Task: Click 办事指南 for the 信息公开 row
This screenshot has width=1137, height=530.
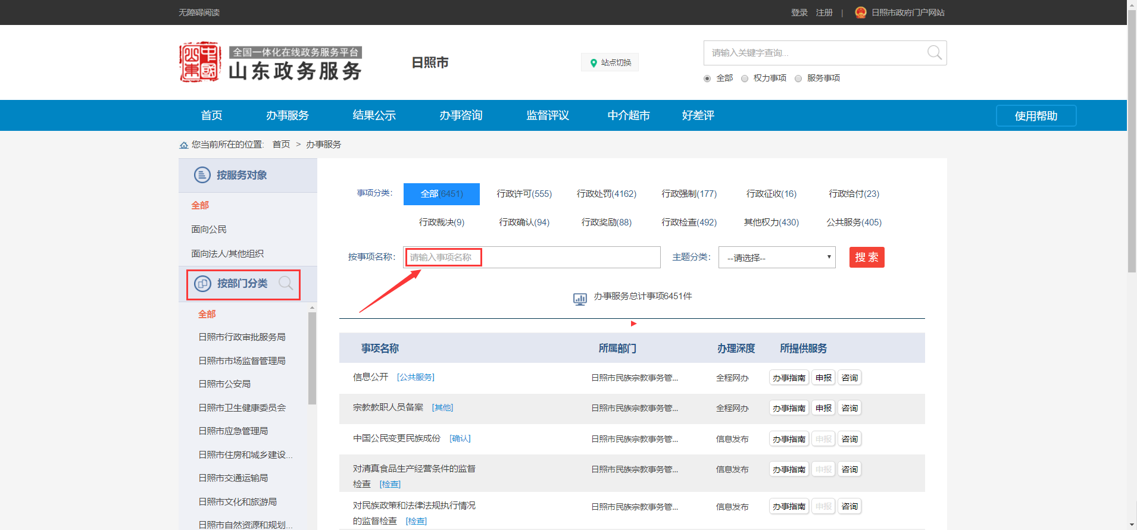Action: (789, 378)
